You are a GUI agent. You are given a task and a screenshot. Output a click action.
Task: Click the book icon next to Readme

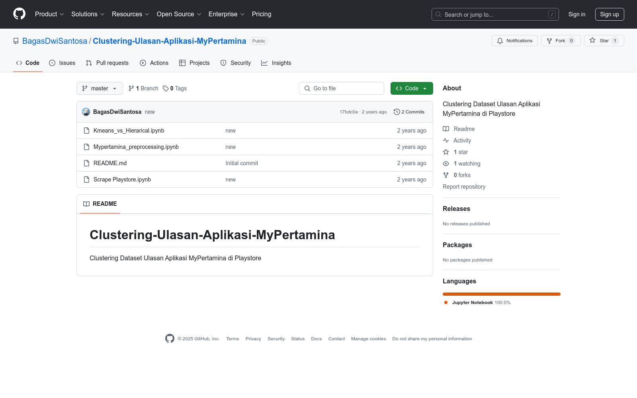pos(446,129)
